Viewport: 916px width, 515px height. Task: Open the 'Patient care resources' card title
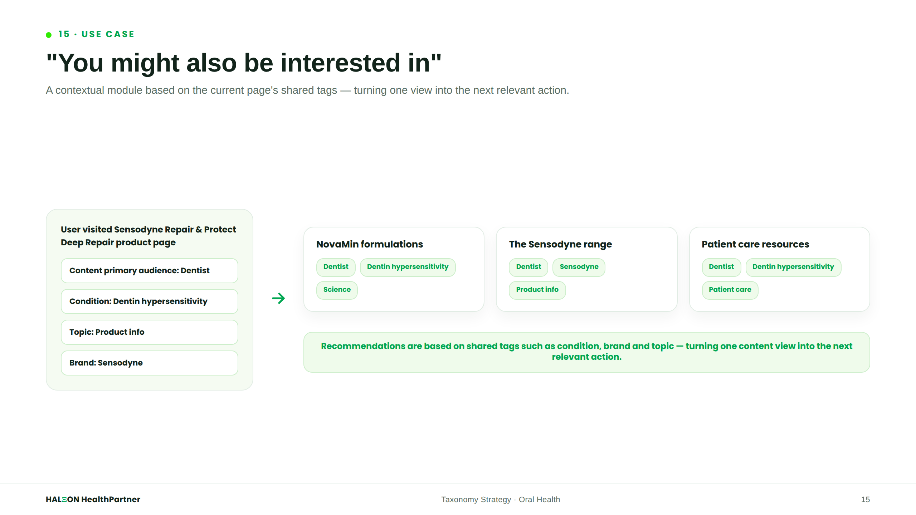click(755, 244)
